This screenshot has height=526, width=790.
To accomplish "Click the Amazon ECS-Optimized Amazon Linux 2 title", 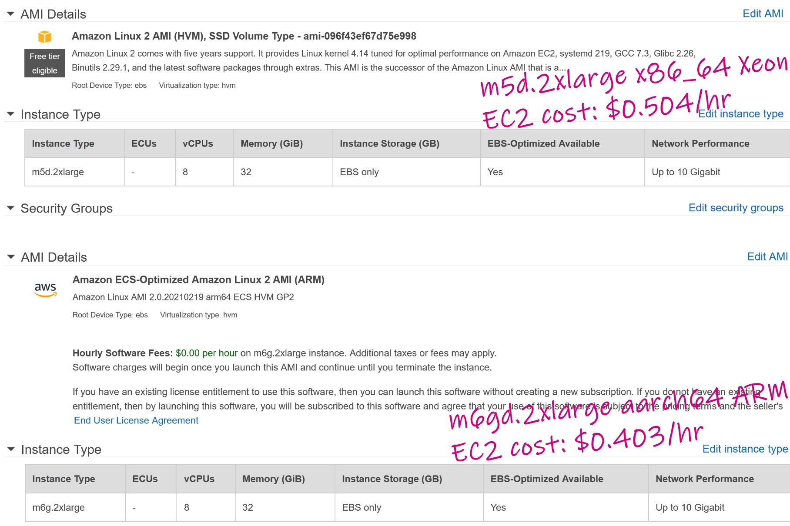I will 198,280.
